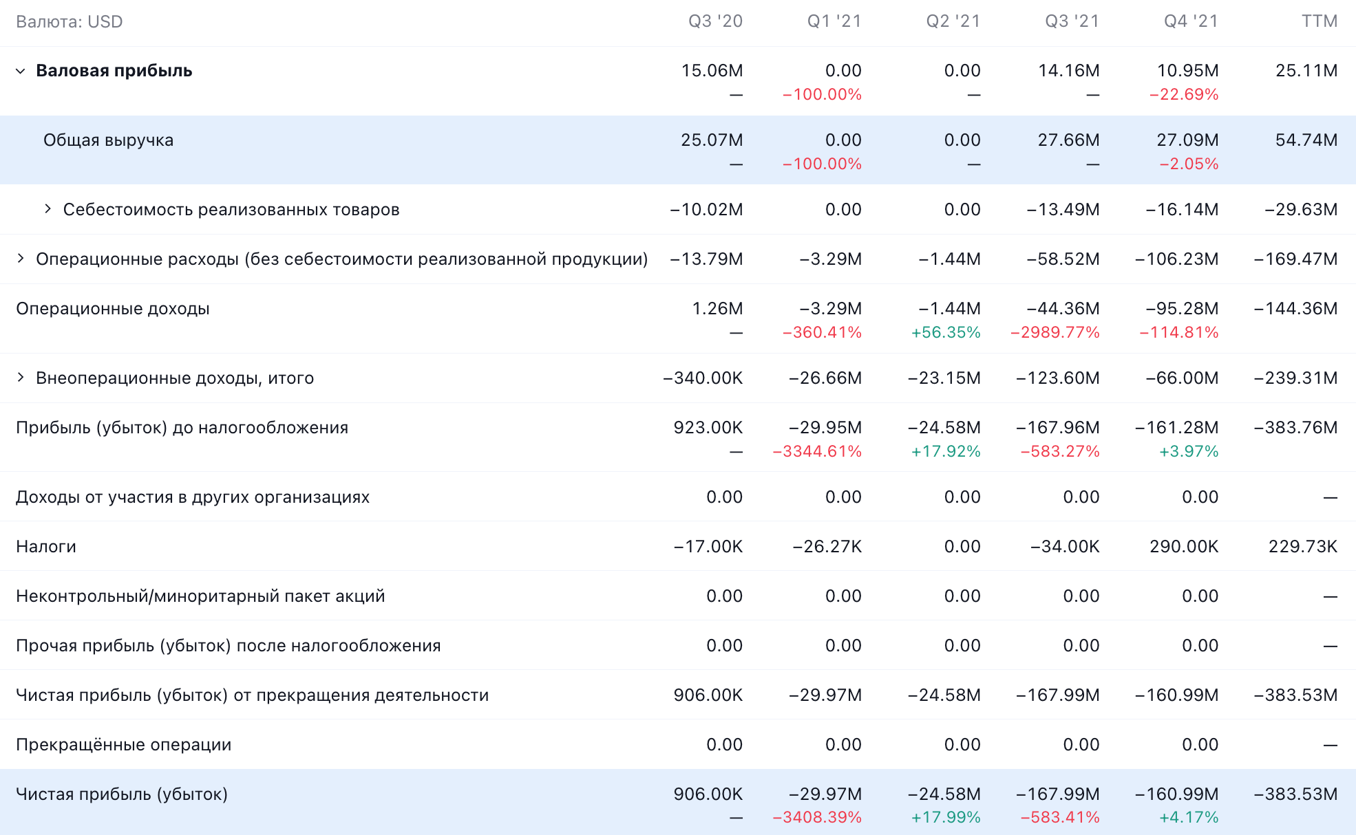The height and width of the screenshot is (835, 1356).
Task: Click the Q1 '21 column header
Action: click(834, 21)
